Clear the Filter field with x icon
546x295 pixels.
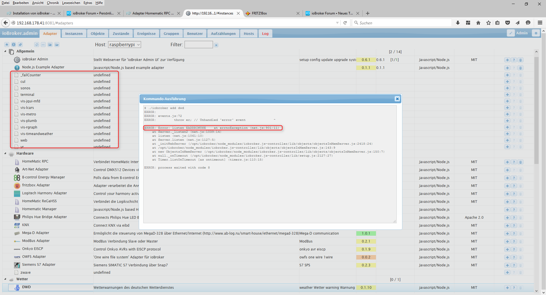[216, 45]
